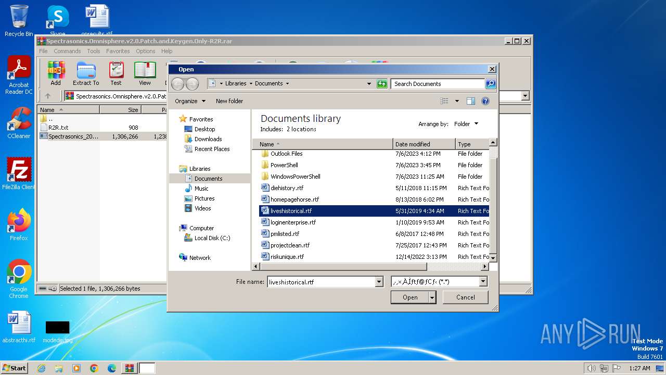Open the file type filter dropdown
This screenshot has width=666, height=375.
[483, 282]
